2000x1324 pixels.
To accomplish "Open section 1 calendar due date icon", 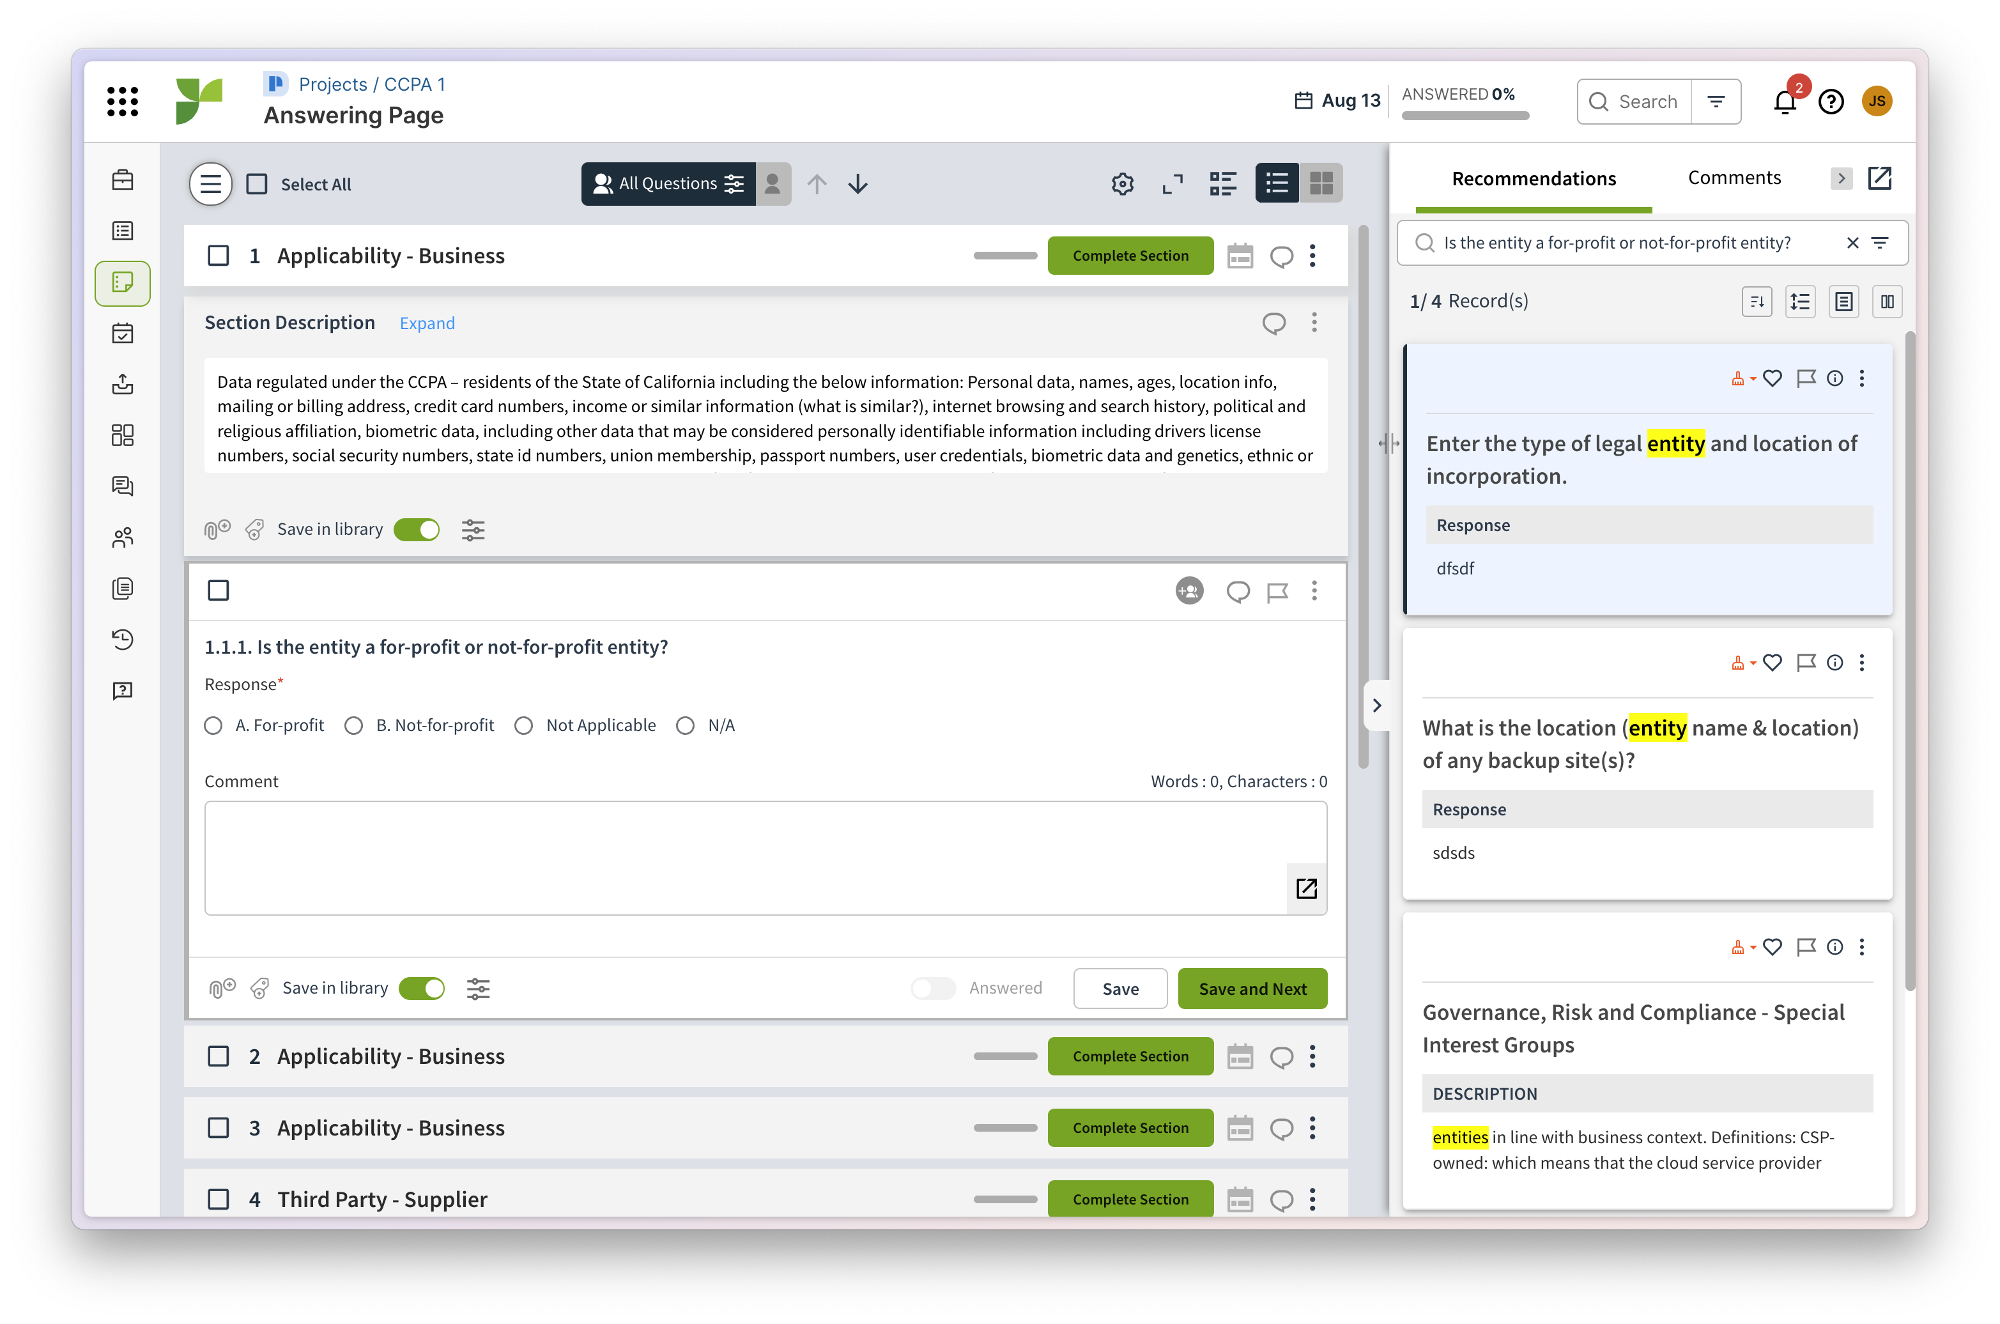I will (x=1240, y=256).
